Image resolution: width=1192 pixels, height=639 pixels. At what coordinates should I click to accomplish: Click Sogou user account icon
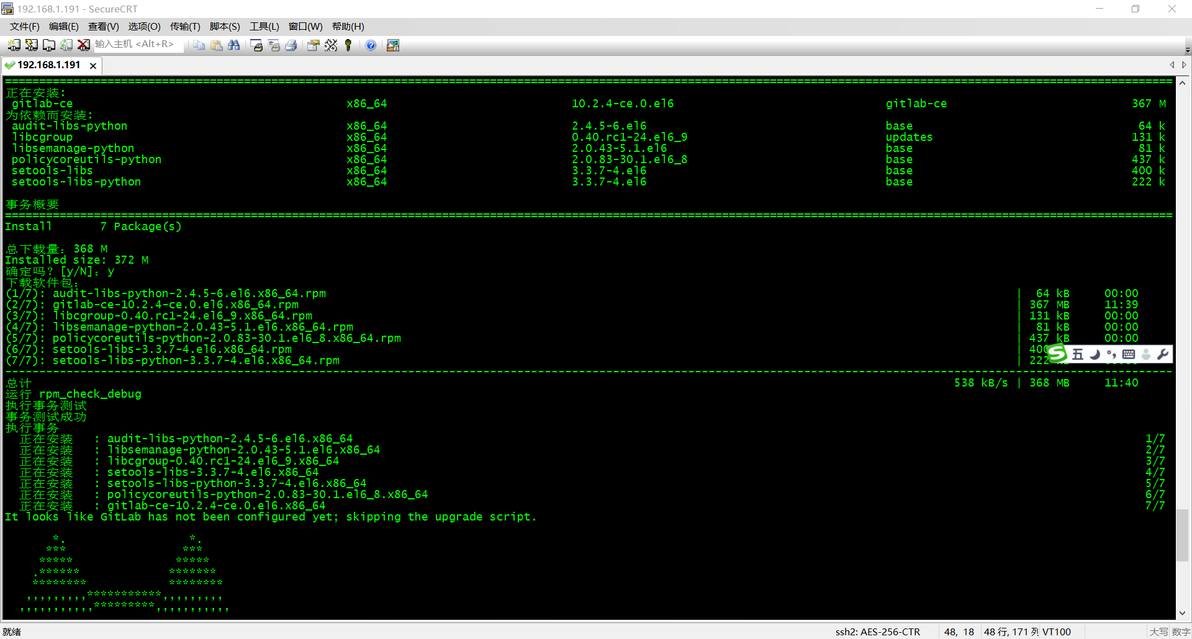[x=1146, y=354]
